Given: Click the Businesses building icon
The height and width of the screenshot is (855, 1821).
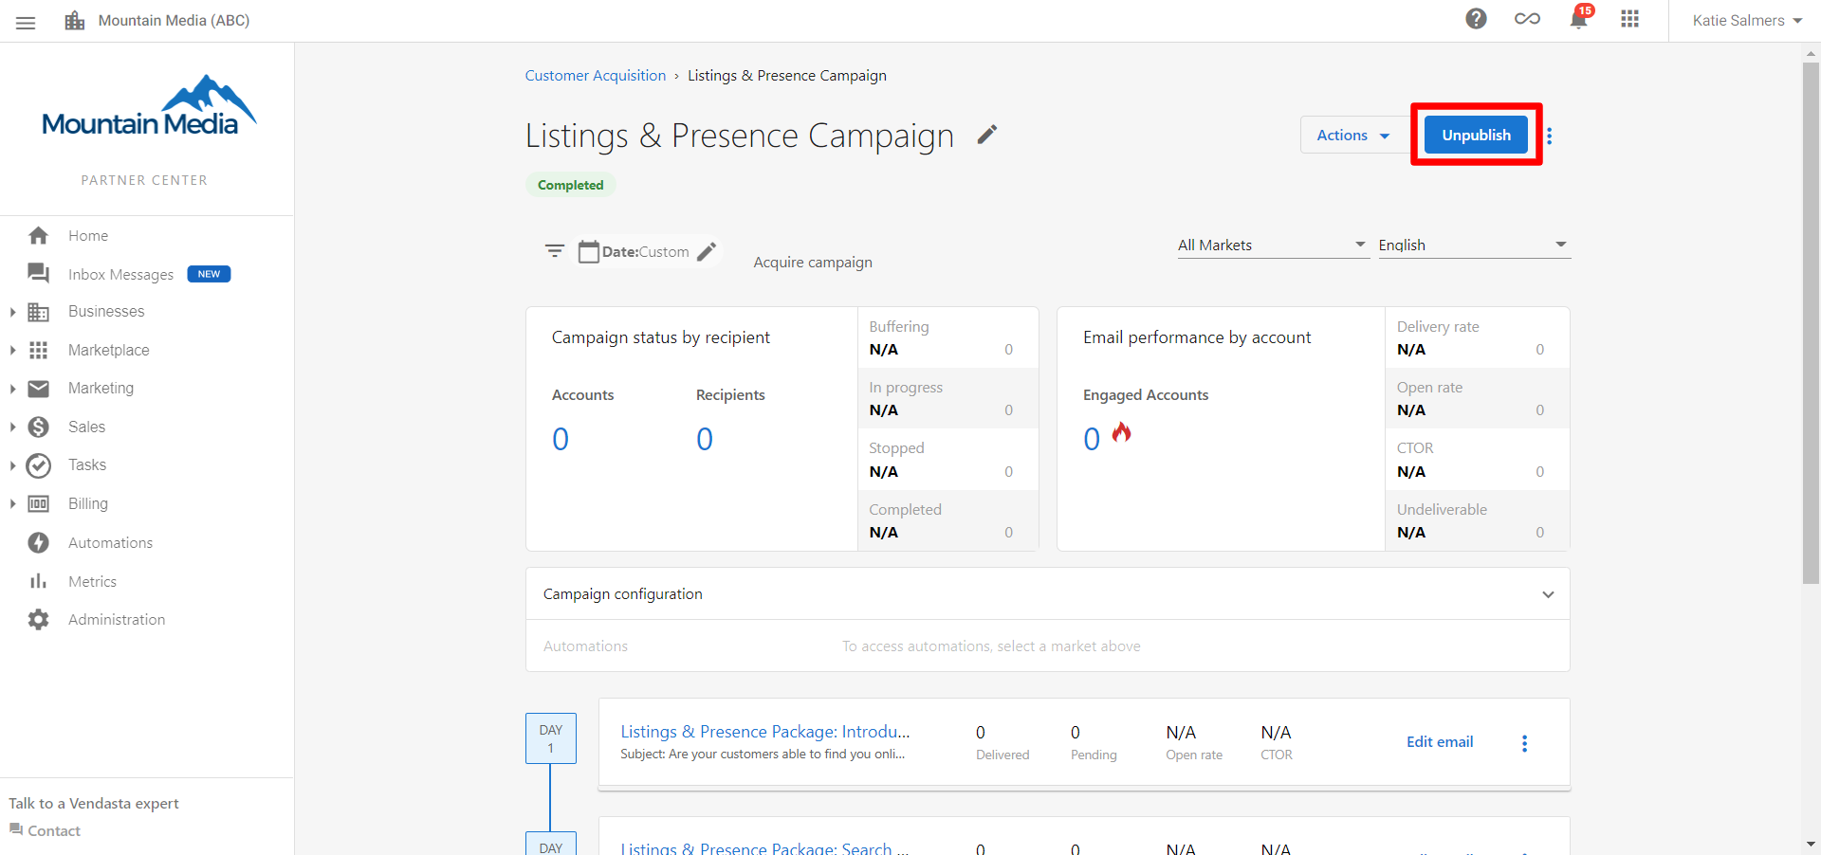Looking at the screenshot, I should [x=38, y=312].
